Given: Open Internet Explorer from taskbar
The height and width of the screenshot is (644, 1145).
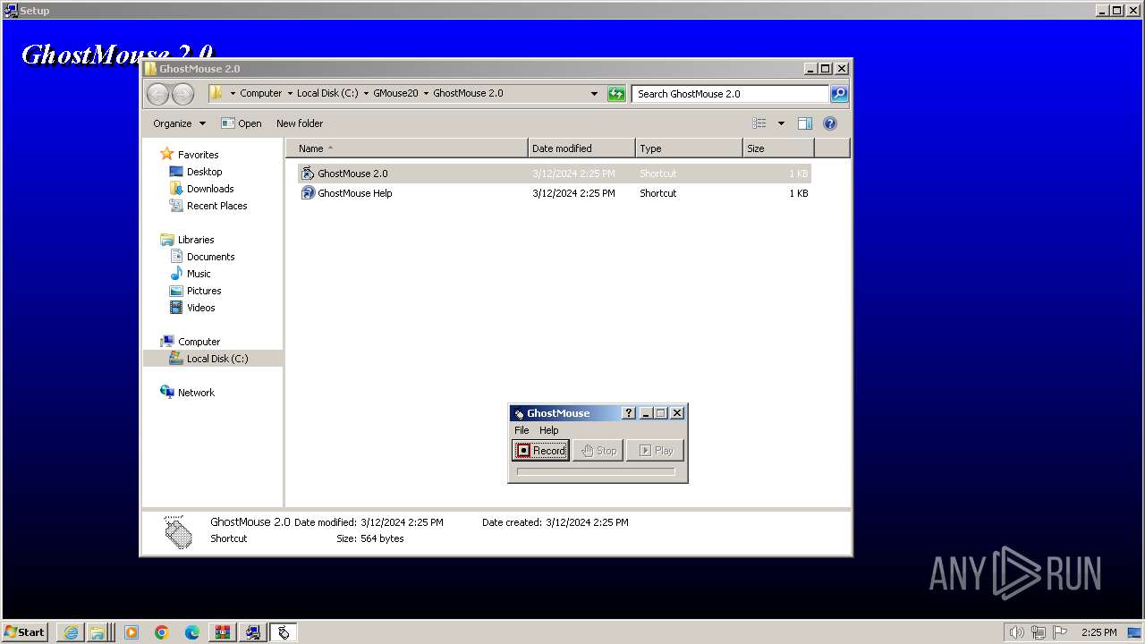Looking at the screenshot, I should click(71, 632).
